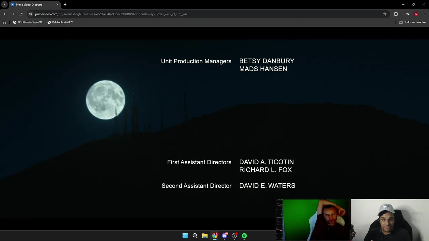Open the Windows Start menu

185,236
